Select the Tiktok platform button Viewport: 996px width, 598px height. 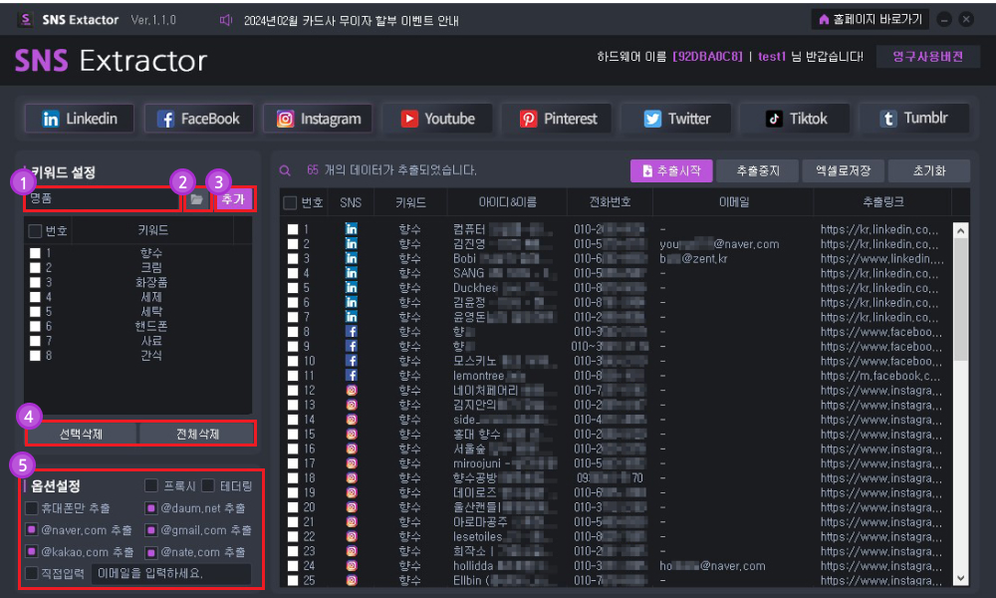click(795, 119)
